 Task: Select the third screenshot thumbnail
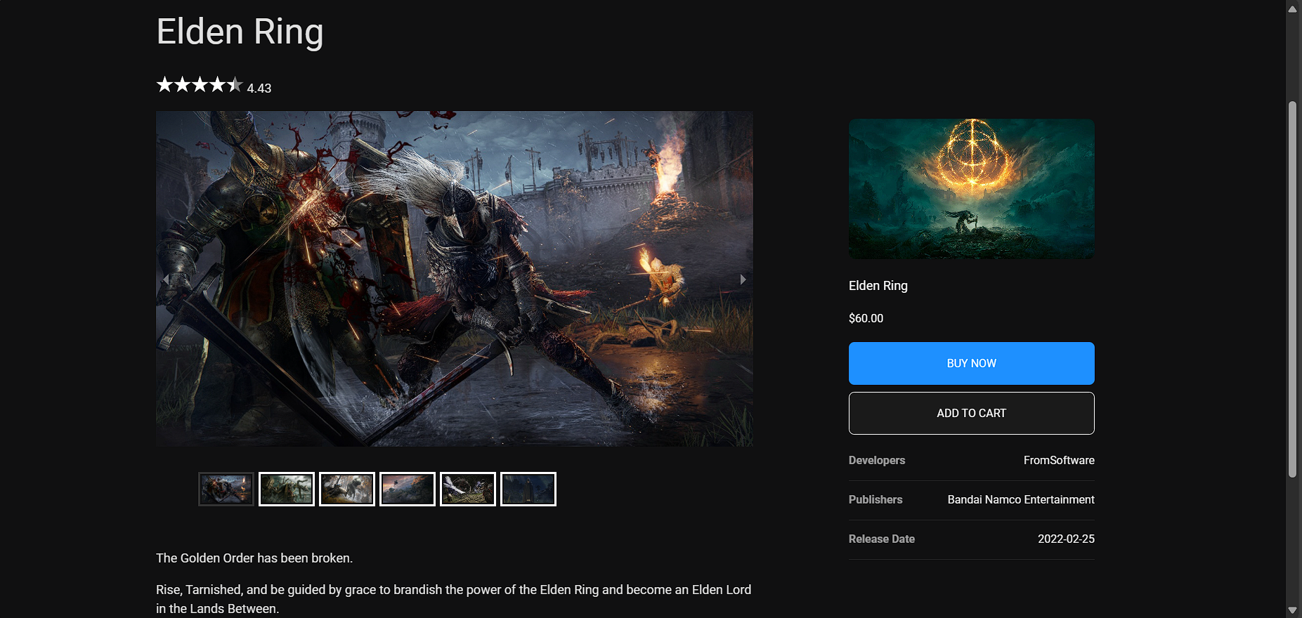pyautogui.click(x=347, y=489)
